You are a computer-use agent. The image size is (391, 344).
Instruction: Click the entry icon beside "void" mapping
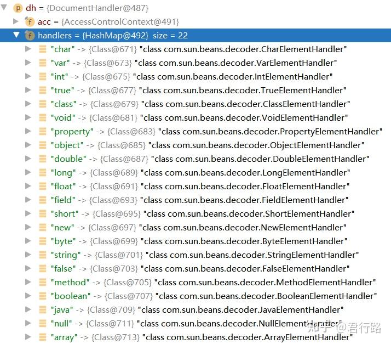click(43, 117)
